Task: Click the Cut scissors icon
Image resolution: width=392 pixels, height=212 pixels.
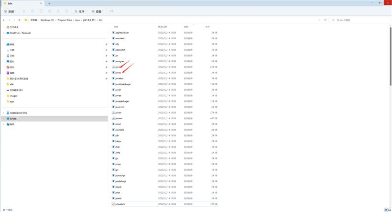Action: click(x=24, y=11)
